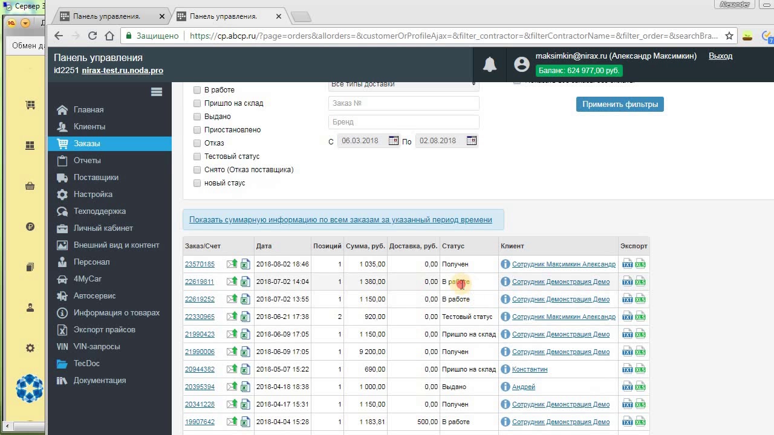Check the 'новый стаус' filter
Viewport: 774px width, 435px height.
coord(197,183)
